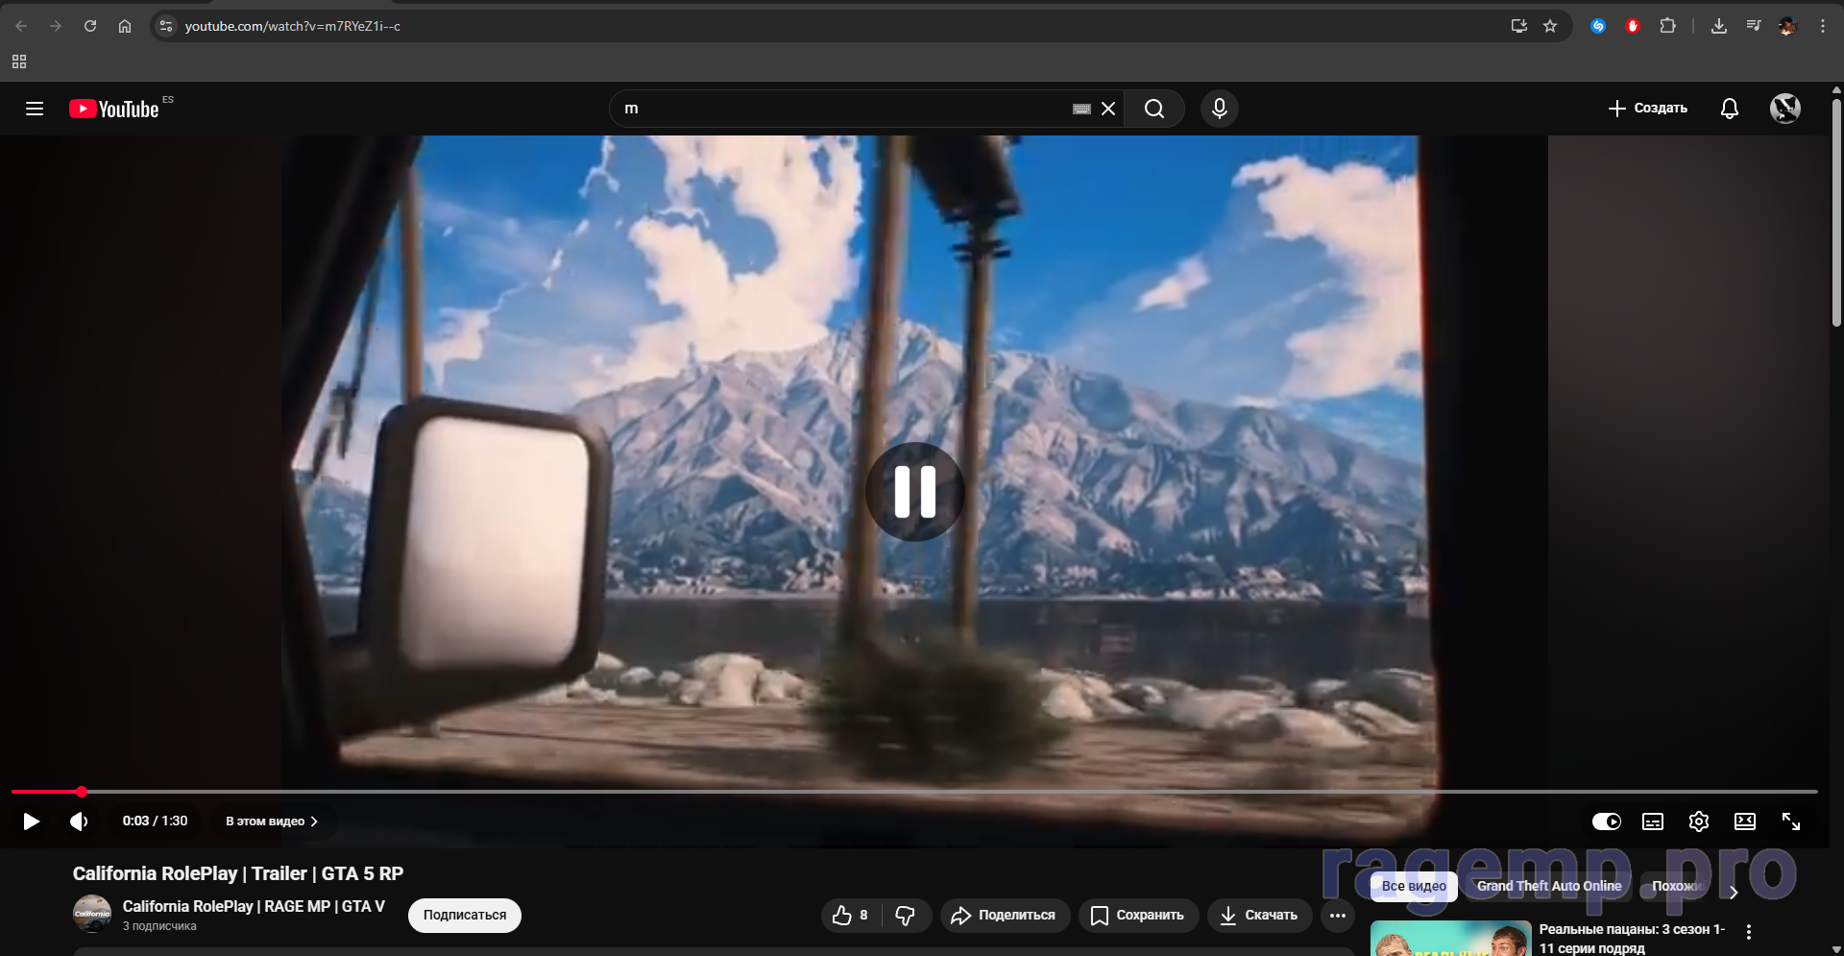Screen dimensions: 1844x956
Task: Dislike the video with thumbs down
Action: tap(905, 916)
